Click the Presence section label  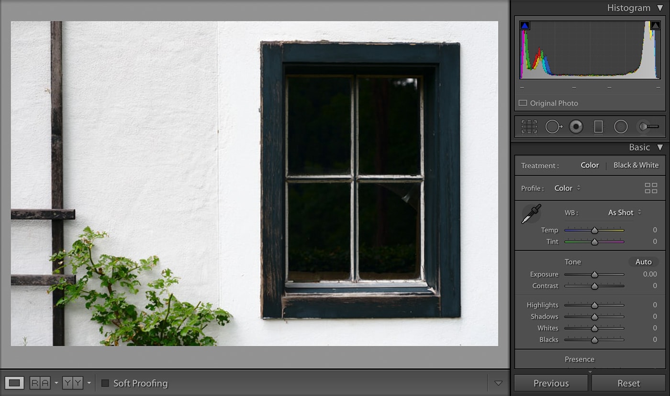point(579,359)
